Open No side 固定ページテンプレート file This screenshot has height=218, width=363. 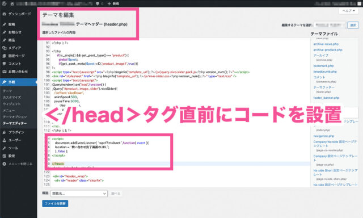335,185
